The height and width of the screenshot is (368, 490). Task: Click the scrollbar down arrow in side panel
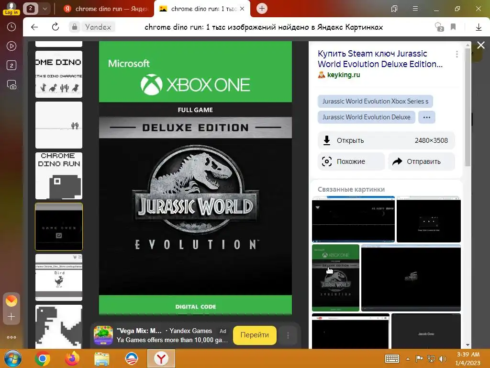(x=468, y=345)
